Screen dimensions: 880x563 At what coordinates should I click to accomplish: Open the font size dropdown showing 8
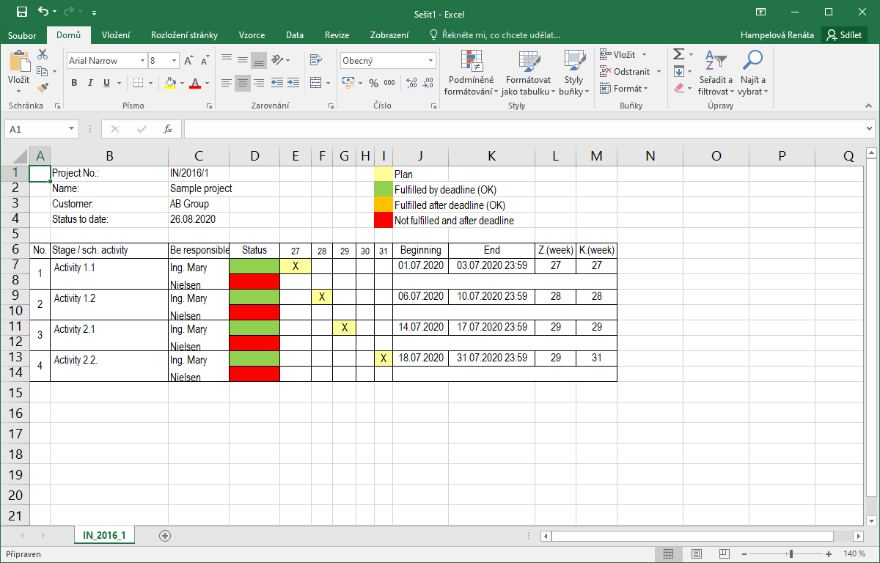click(173, 61)
